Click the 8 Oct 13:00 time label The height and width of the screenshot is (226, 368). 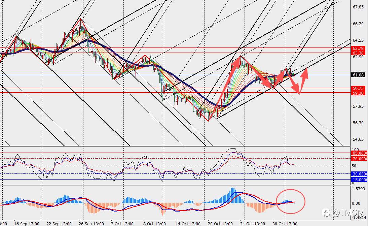(x=154, y=224)
